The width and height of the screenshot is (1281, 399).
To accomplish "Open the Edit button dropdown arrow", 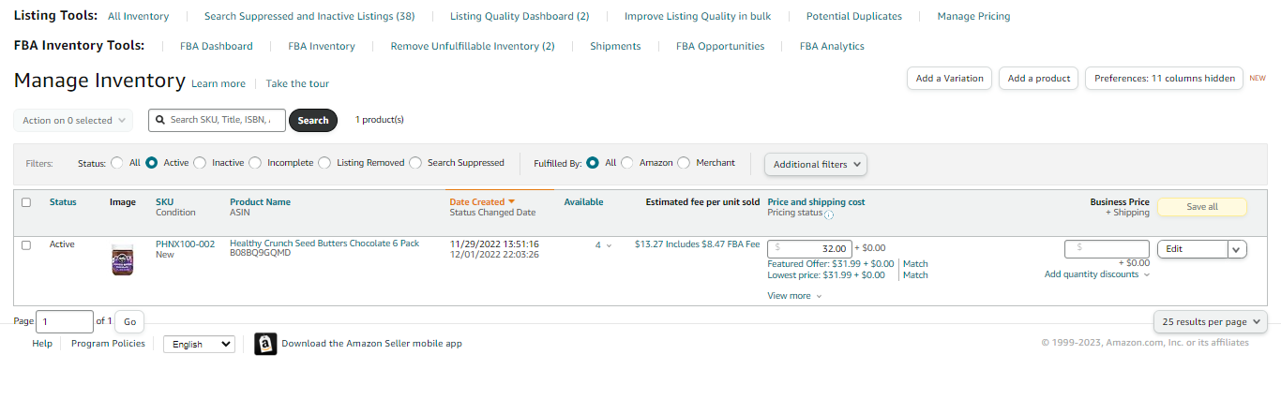I will [x=1237, y=249].
